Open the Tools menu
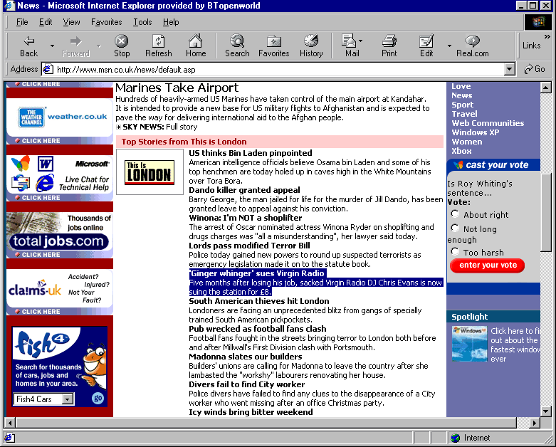 click(142, 22)
